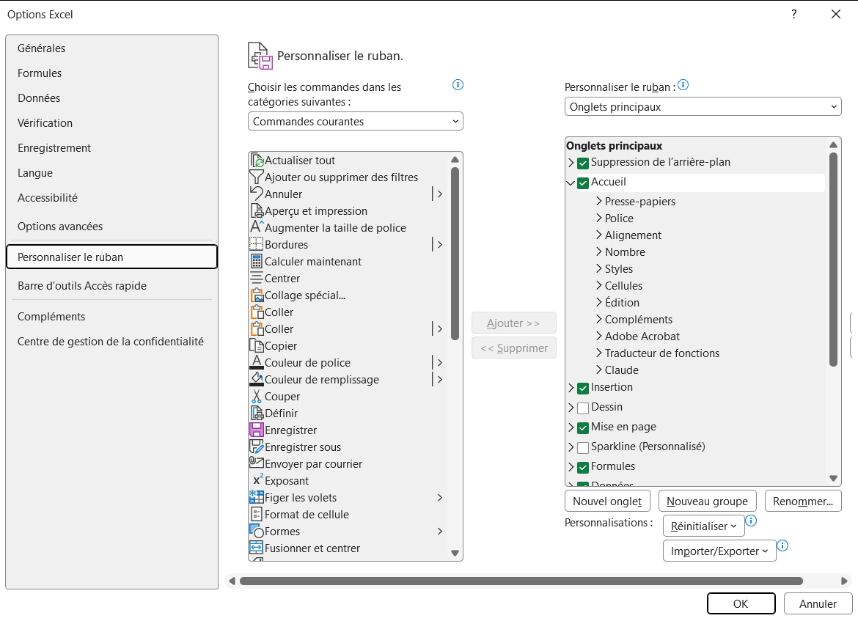
Task: Select the Calculer maintenant calculator icon
Action: [257, 261]
